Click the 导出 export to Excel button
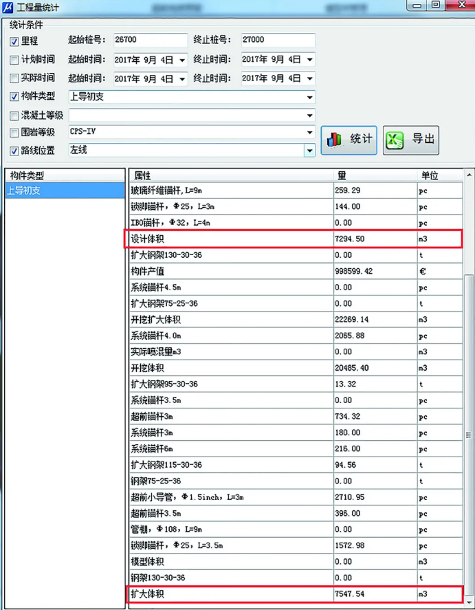This screenshot has width=475, height=610. click(x=411, y=140)
